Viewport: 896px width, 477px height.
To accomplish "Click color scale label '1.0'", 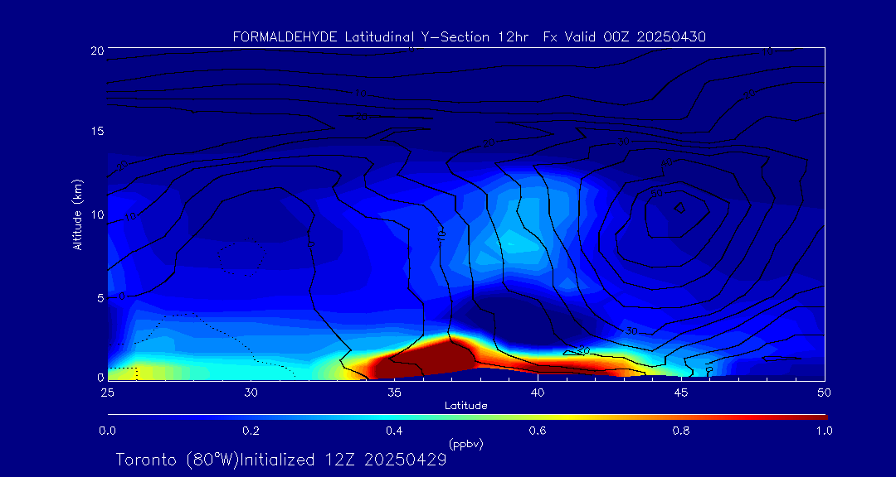I will tap(824, 431).
